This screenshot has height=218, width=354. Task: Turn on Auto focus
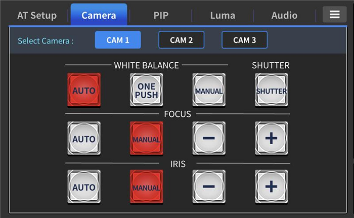tap(84, 139)
